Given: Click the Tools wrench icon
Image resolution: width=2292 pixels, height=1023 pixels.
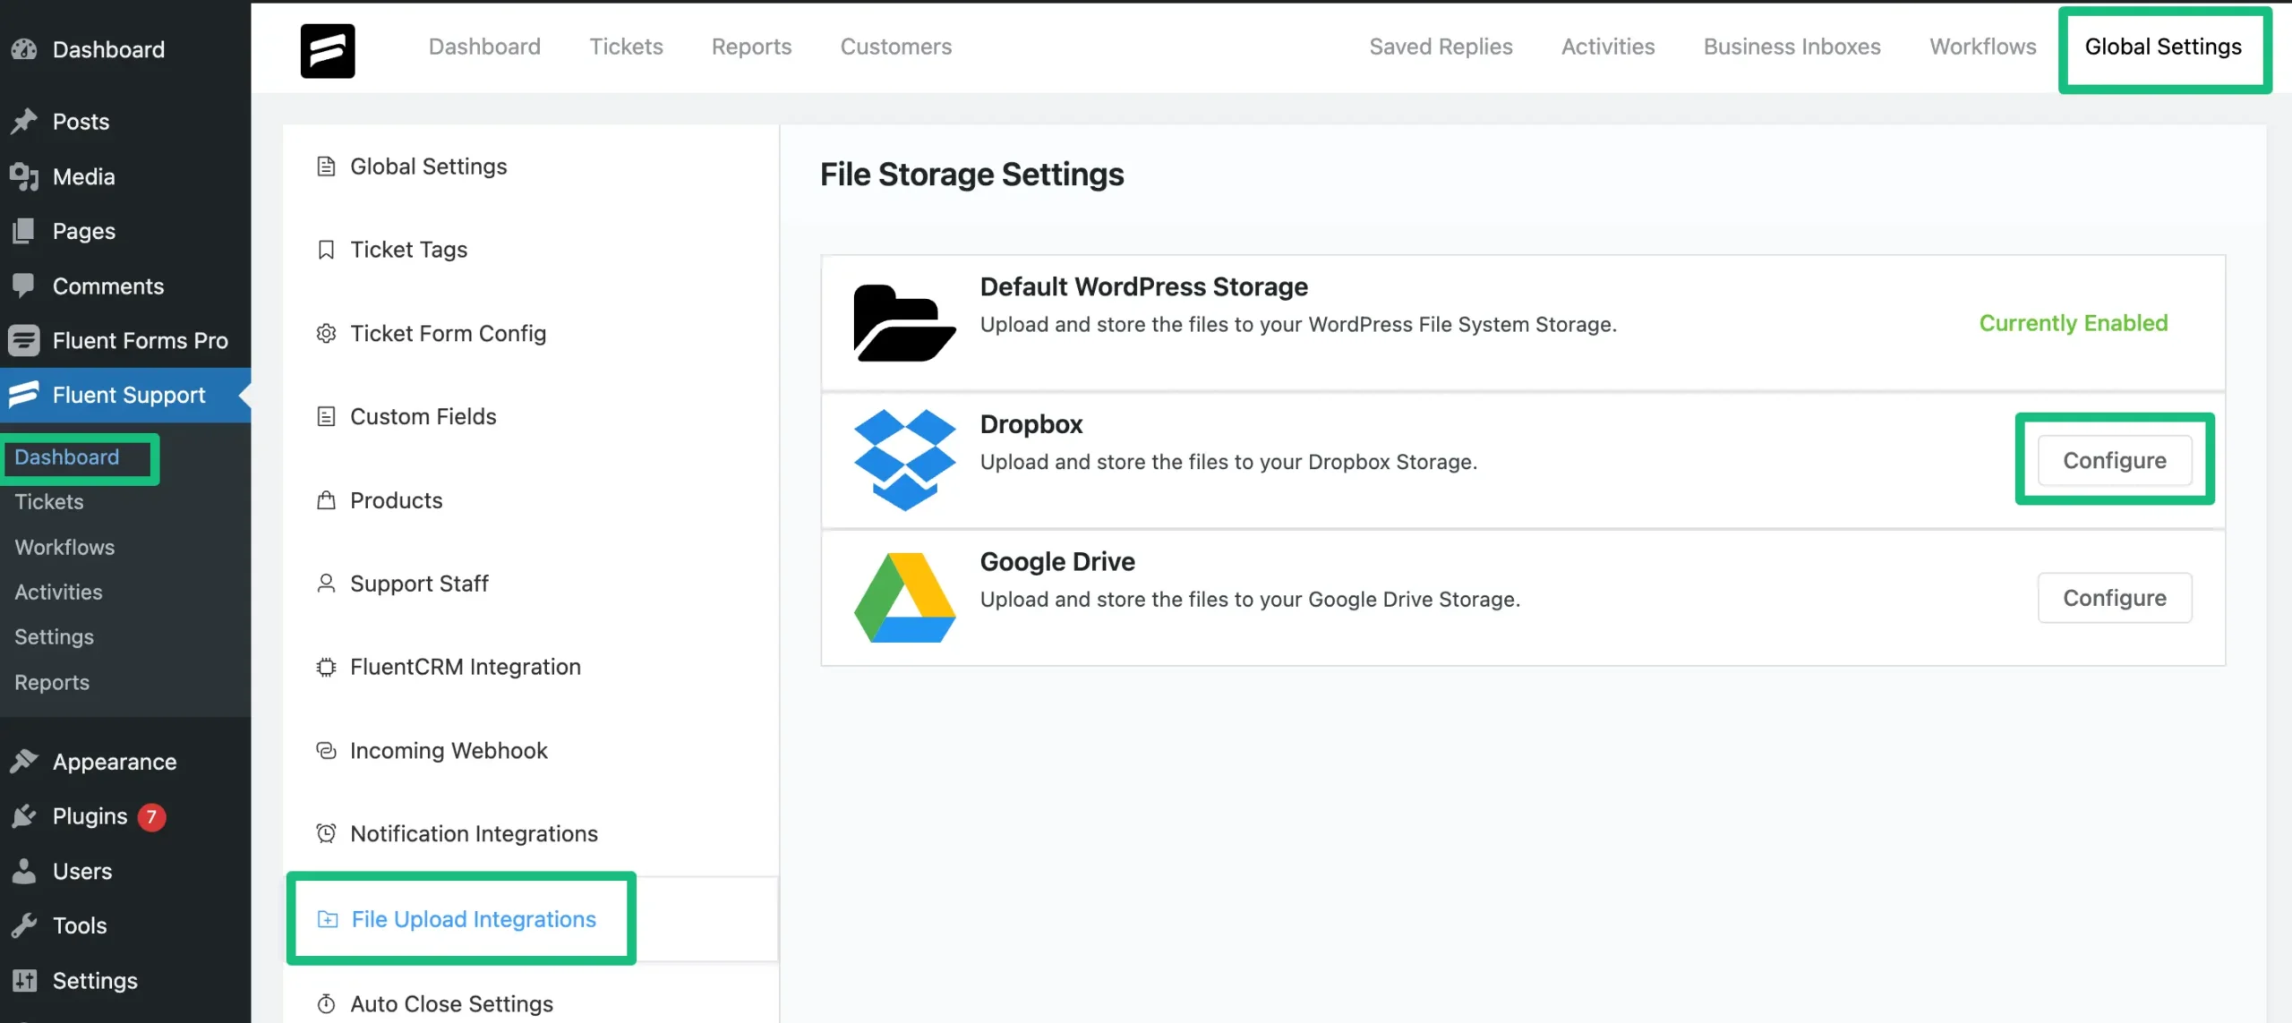Looking at the screenshot, I should tap(24, 925).
